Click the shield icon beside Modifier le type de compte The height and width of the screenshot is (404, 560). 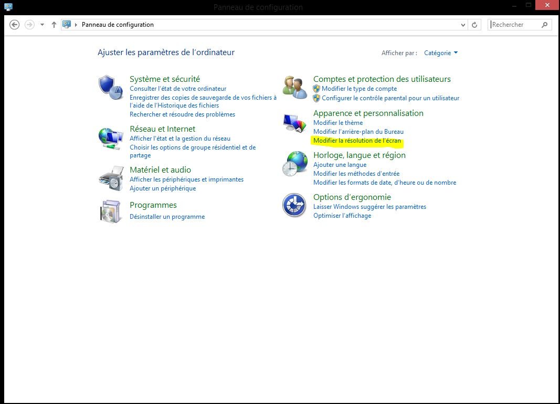tap(316, 89)
